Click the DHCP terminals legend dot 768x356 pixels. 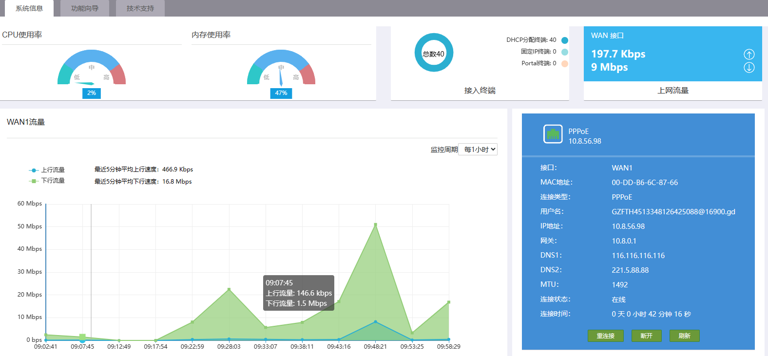(x=564, y=40)
